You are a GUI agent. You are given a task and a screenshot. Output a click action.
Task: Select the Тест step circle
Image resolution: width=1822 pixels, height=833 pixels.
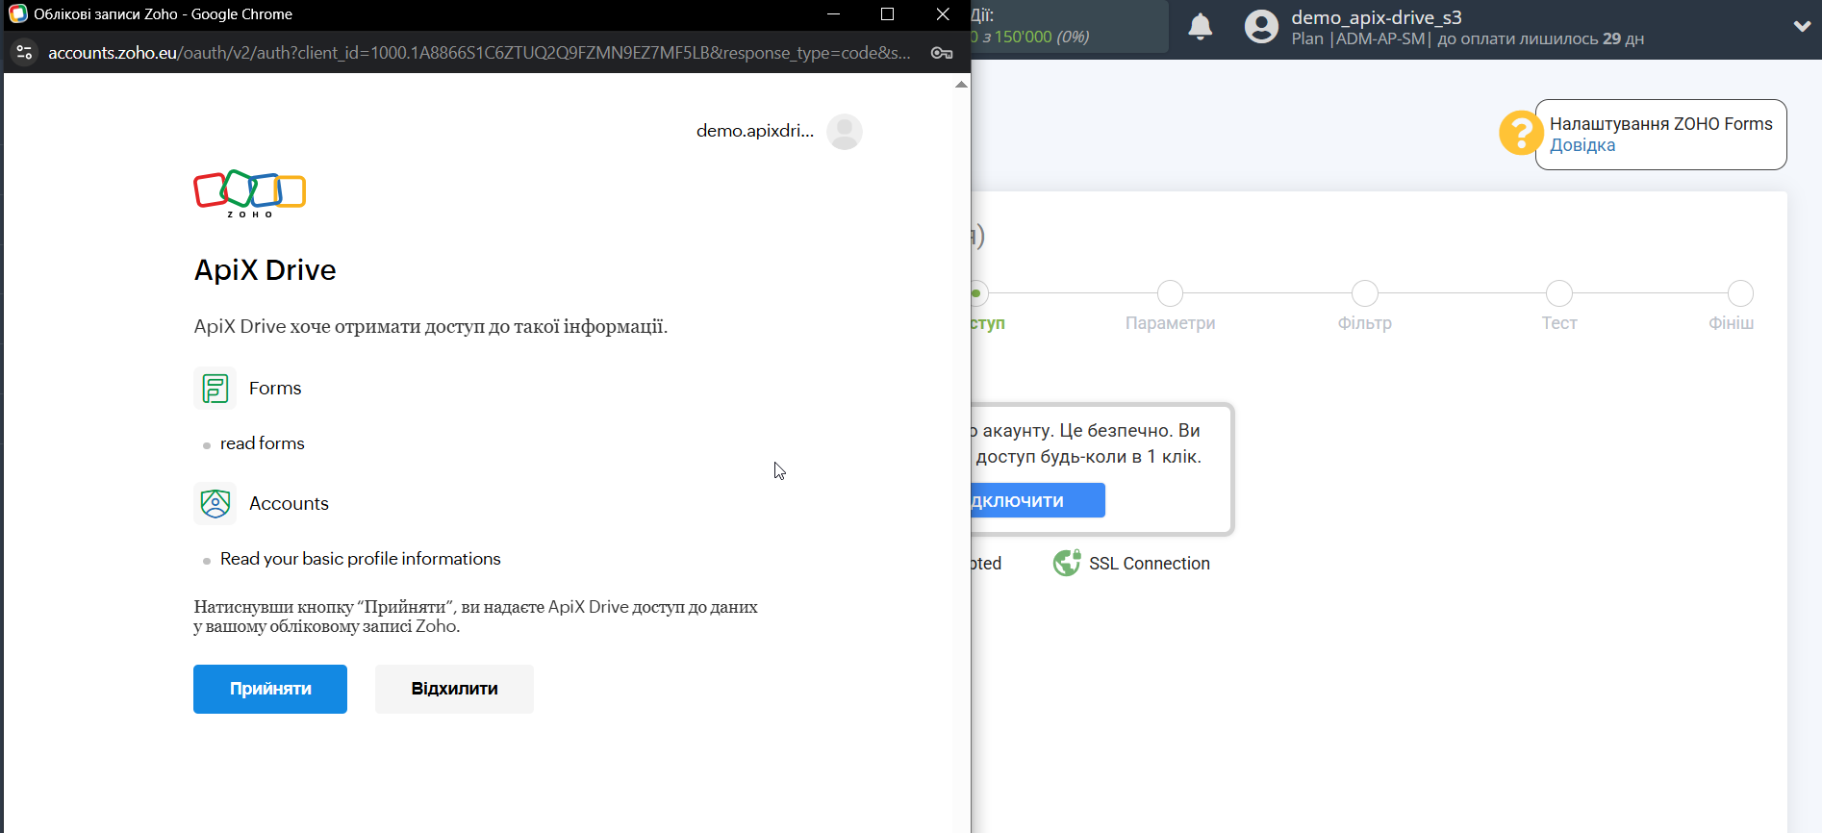pos(1558,293)
